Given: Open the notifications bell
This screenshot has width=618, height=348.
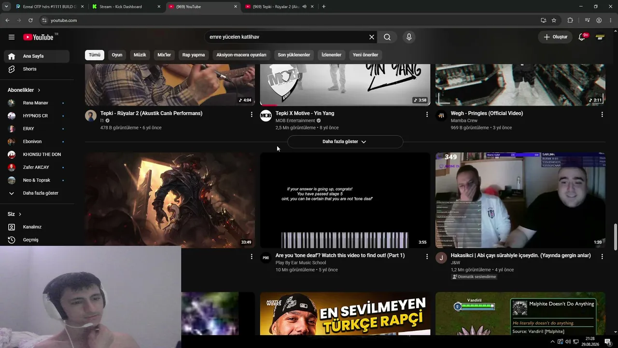Looking at the screenshot, I should click(582, 37).
